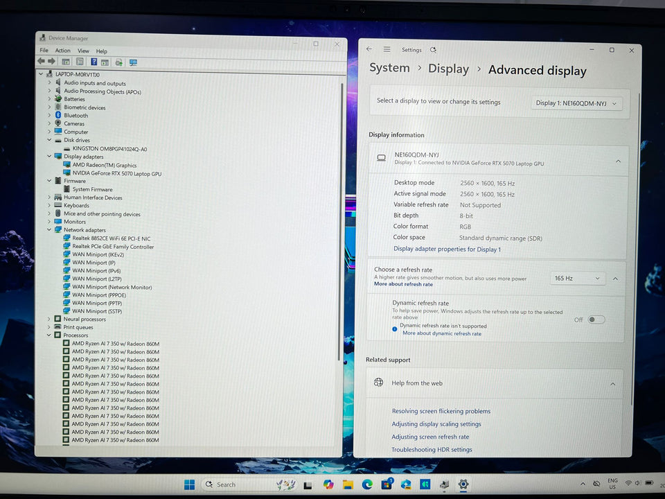
Task: Click the NVIDIA GeForce RTX 5070 device icon
Action: (66, 173)
